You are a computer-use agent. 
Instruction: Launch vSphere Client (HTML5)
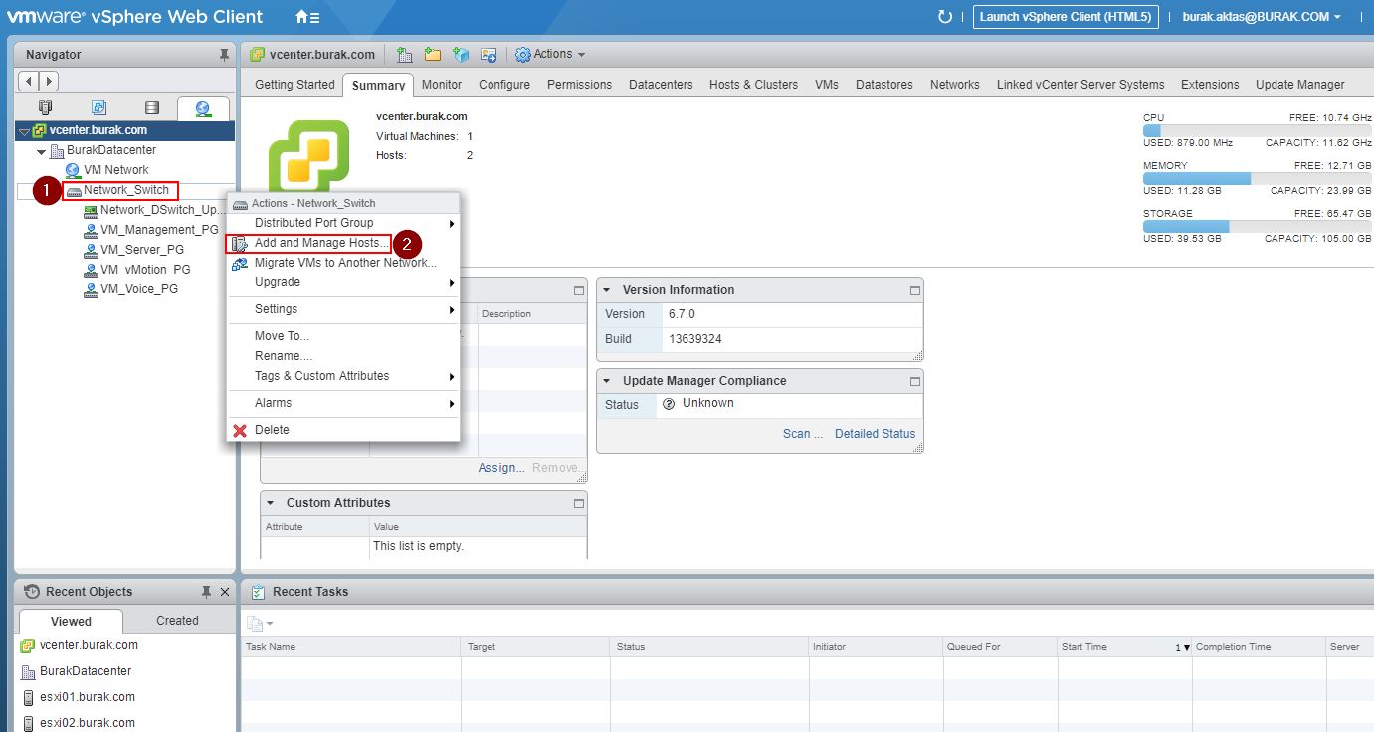1065,17
